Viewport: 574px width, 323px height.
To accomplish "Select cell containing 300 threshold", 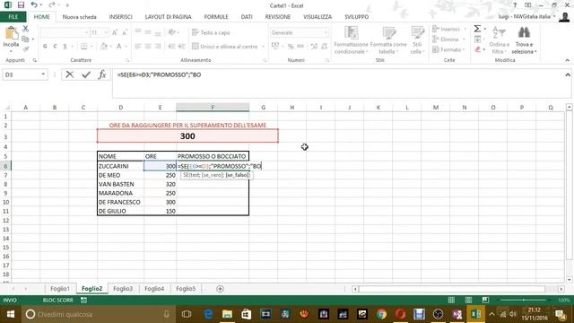I will pyautogui.click(x=187, y=136).
